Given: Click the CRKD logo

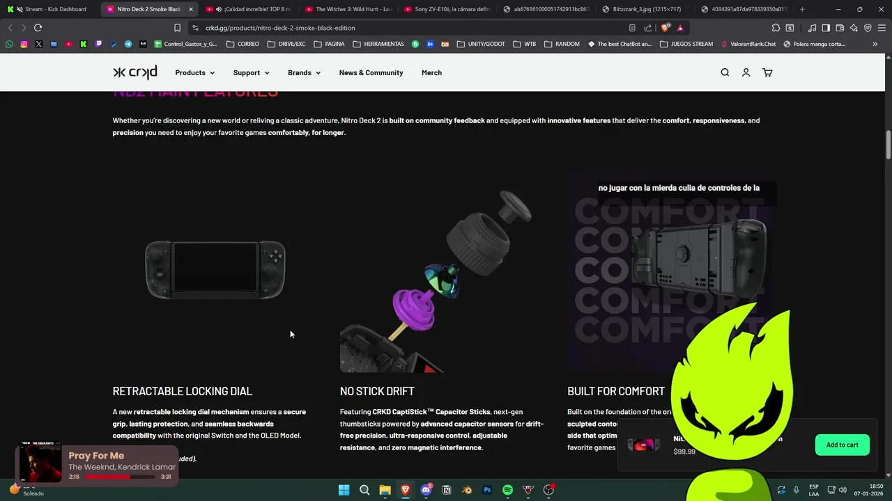Looking at the screenshot, I should tap(135, 72).
